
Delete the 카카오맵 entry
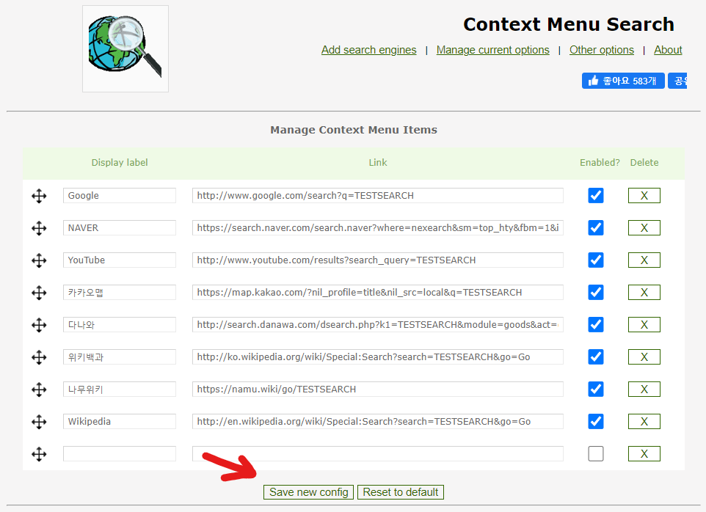[644, 293]
